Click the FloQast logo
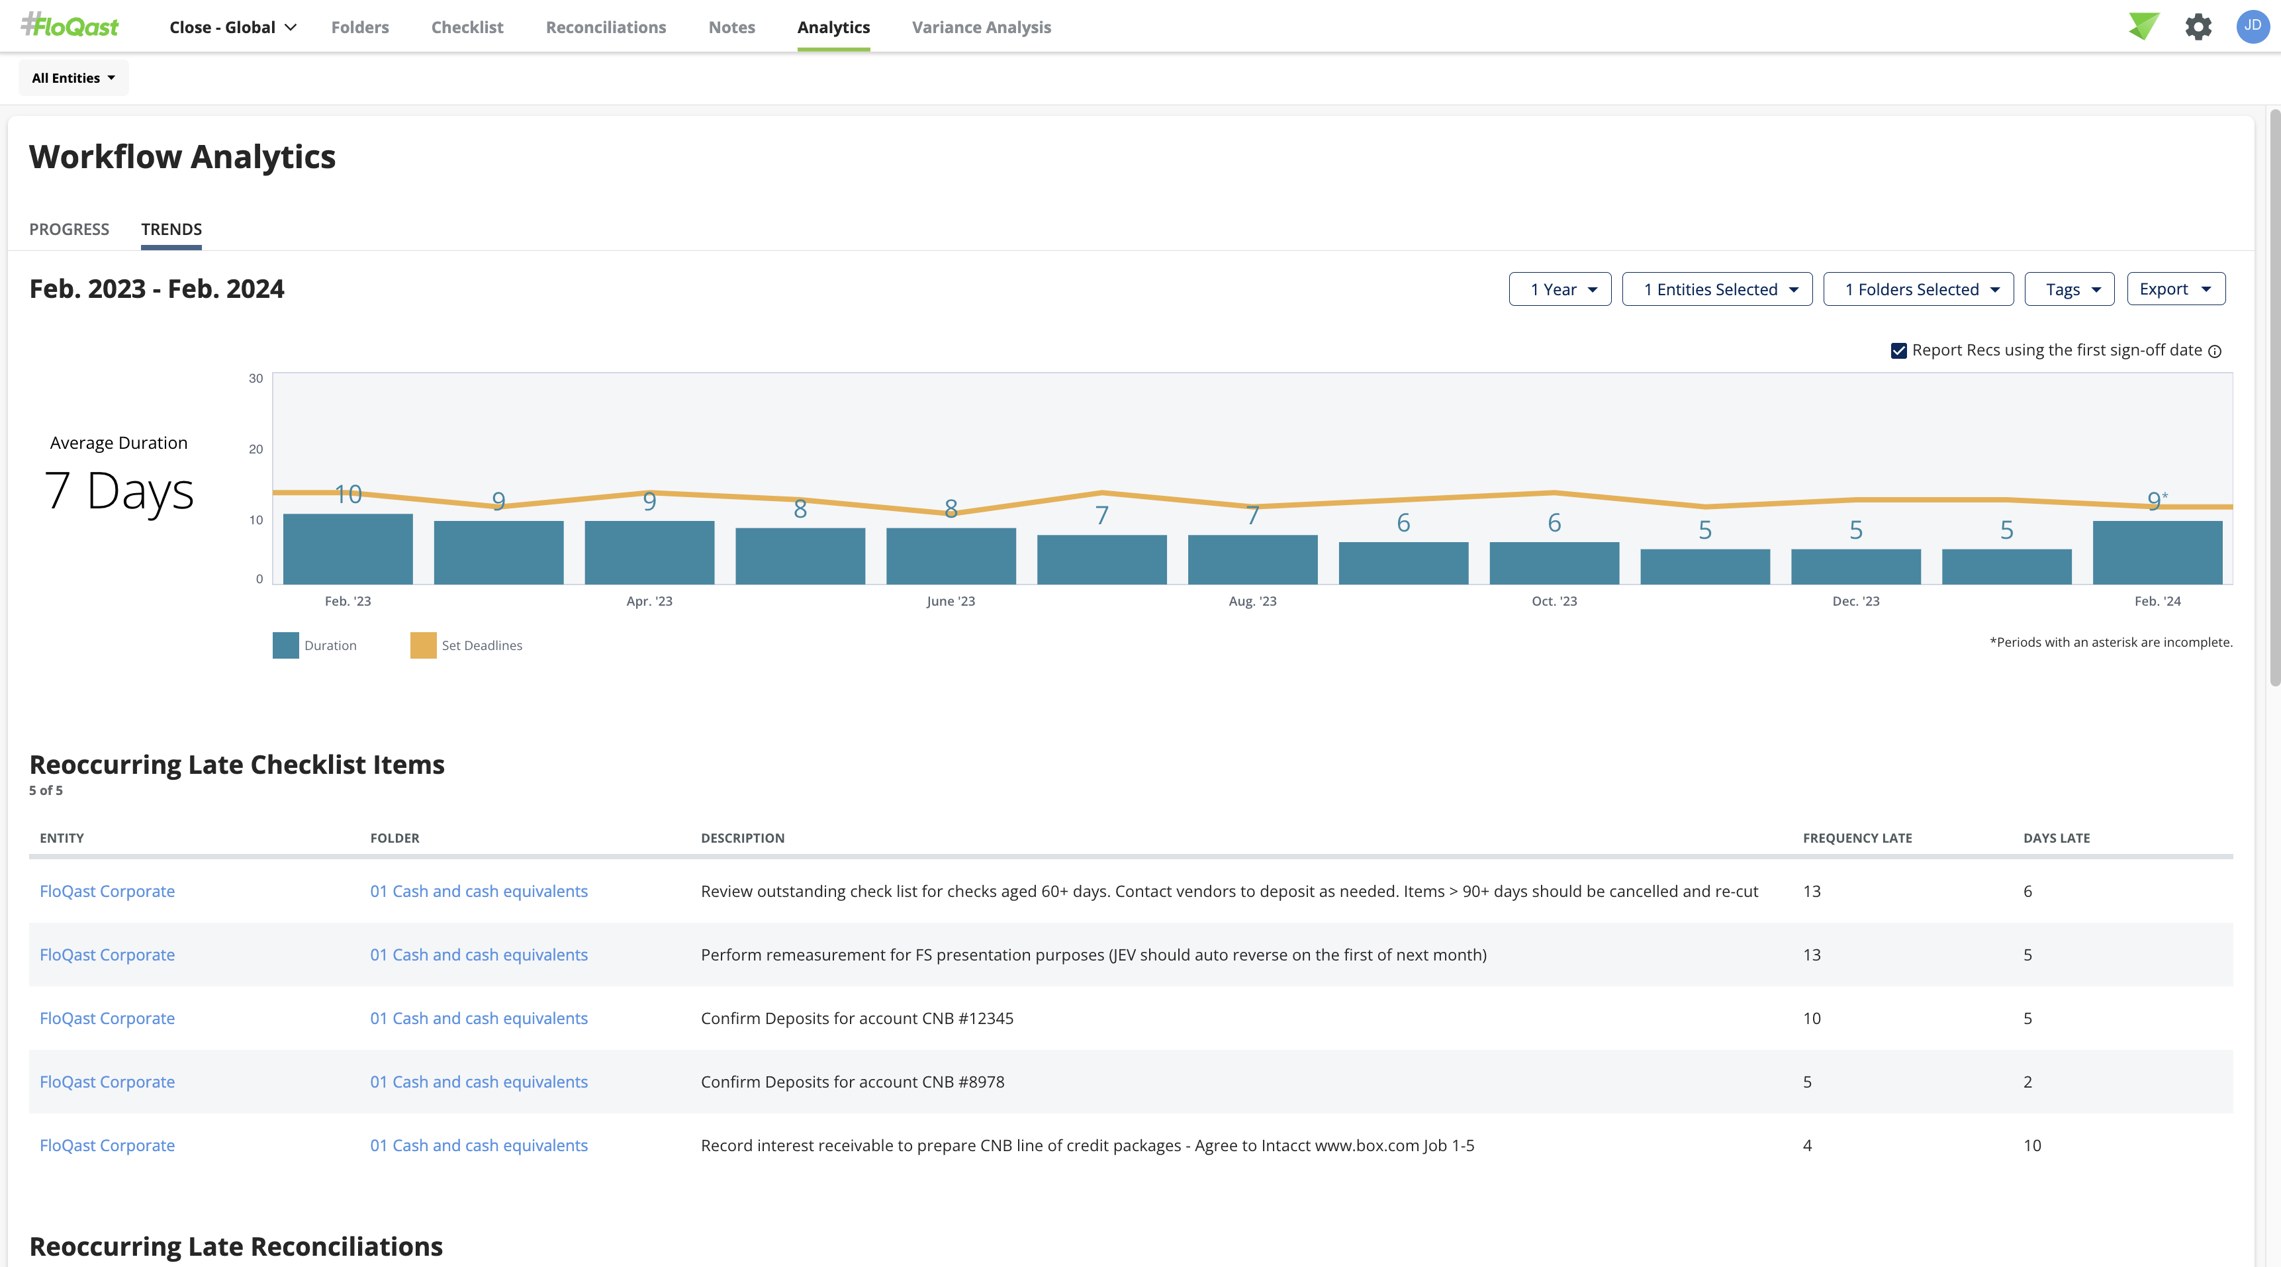 [x=70, y=26]
